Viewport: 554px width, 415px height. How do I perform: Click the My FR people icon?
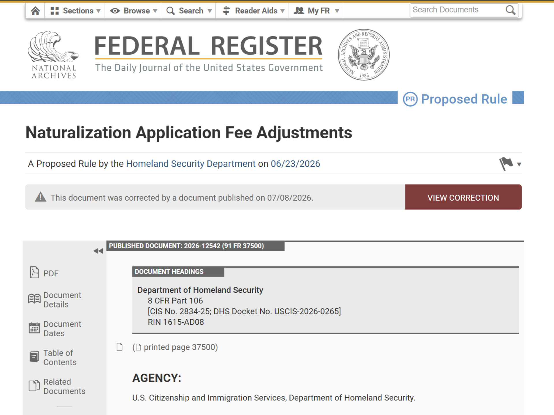point(299,11)
